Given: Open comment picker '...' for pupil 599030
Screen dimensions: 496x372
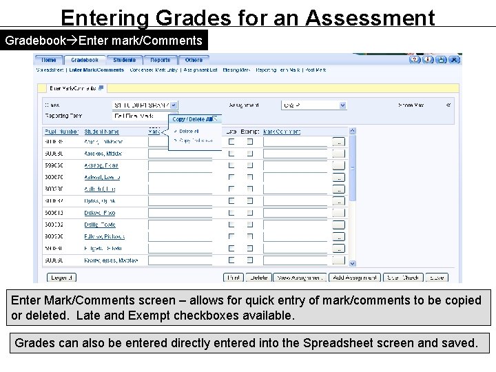Looking at the screenshot, I should (339, 165).
